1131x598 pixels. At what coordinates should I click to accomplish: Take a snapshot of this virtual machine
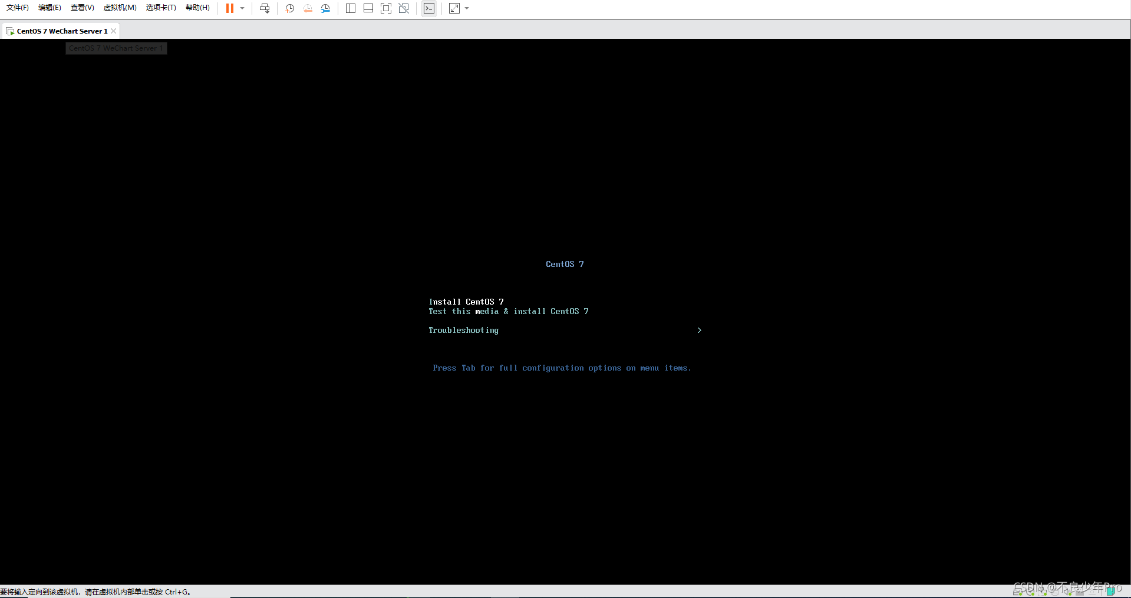(289, 8)
